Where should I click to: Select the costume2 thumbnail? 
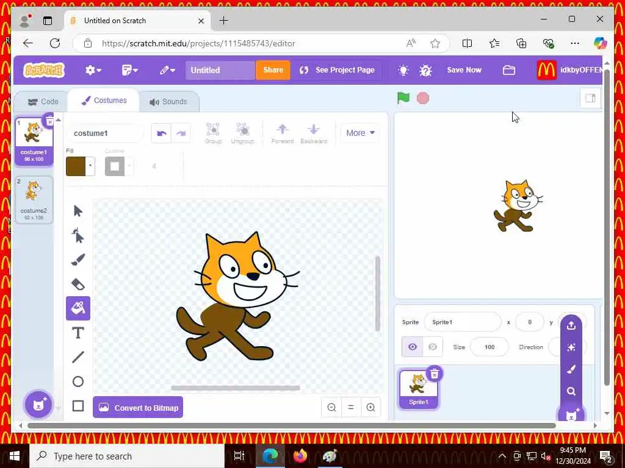[x=34, y=199]
